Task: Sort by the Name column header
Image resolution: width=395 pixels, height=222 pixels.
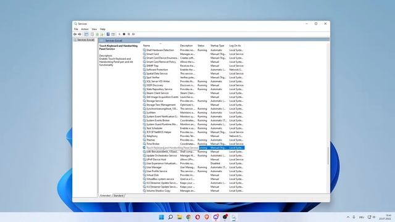Action: point(160,46)
